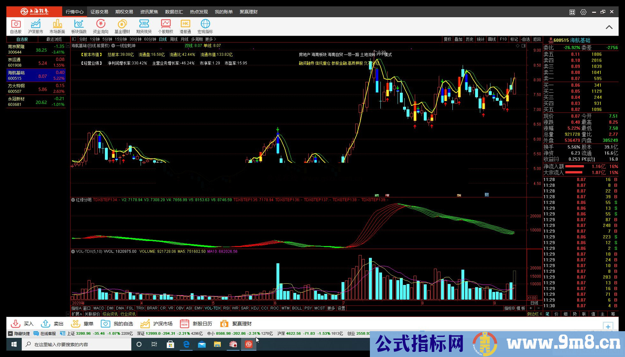The image size is (625, 357).
Task: Open the settings gear in title bar
Action: pyautogui.click(x=583, y=12)
